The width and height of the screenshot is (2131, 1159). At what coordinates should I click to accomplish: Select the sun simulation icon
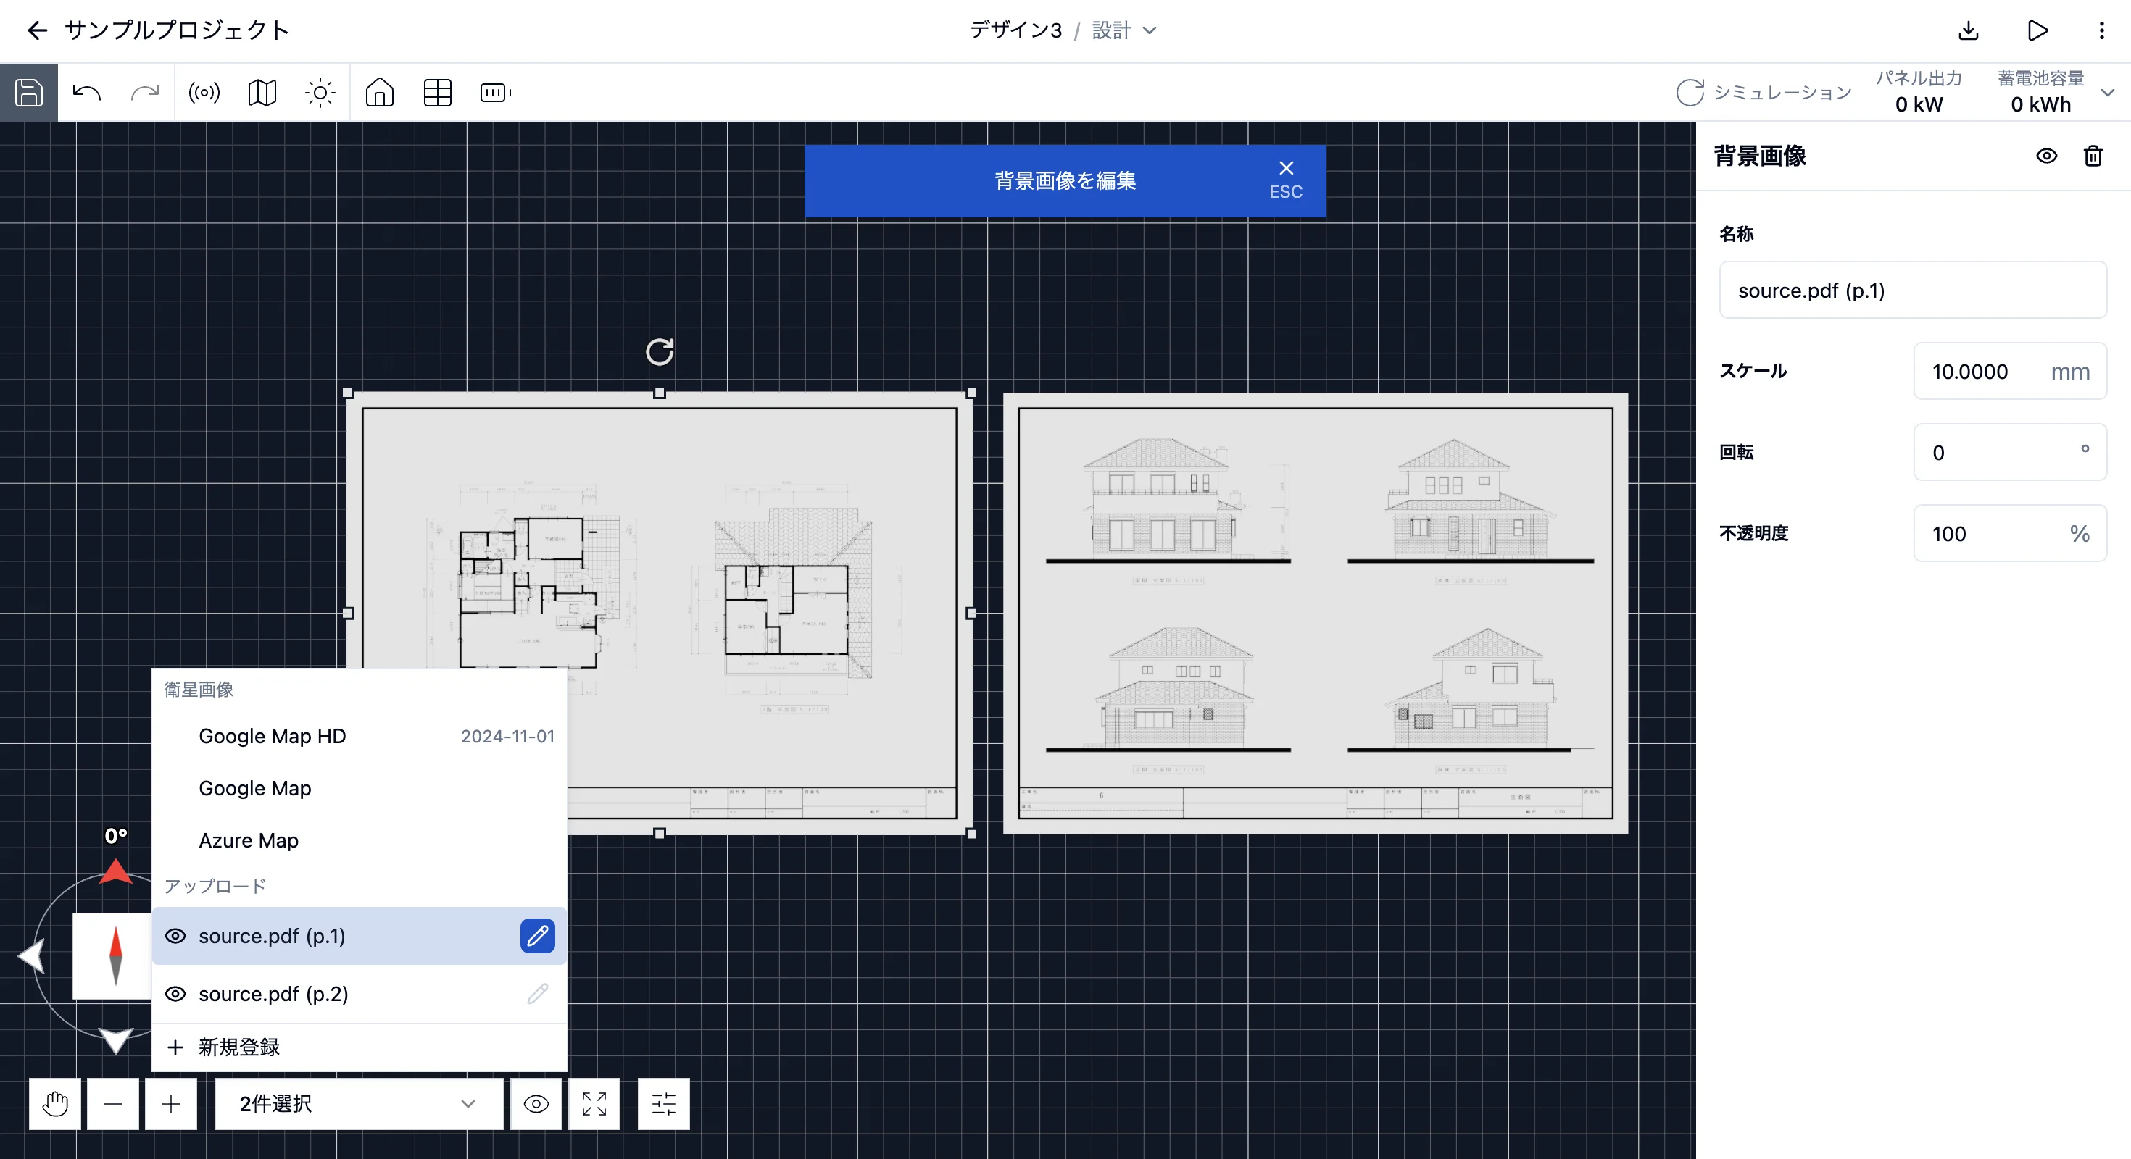[x=320, y=93]
